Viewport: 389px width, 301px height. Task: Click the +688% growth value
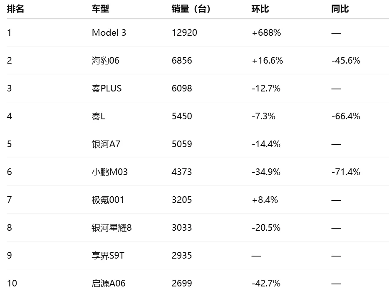(266, 33)
